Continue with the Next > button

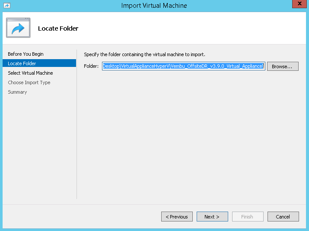pos(212,217)
